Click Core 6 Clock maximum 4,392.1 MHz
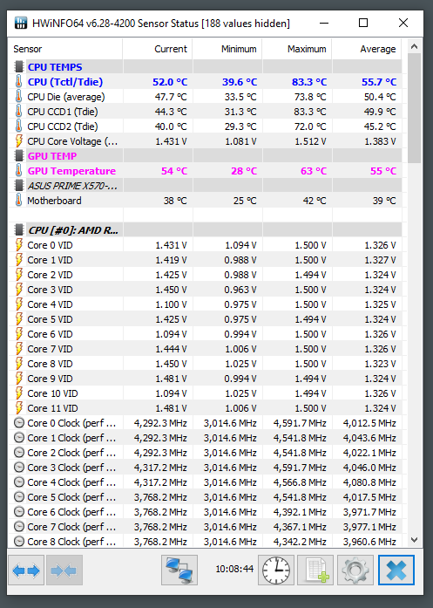433x608 pixels. [300, 512]
